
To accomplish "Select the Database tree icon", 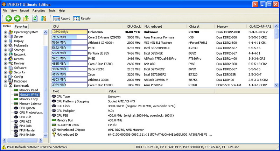I will pos(11,81).
